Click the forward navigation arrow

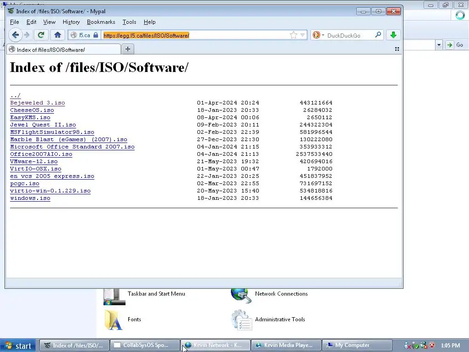(27, 35)
